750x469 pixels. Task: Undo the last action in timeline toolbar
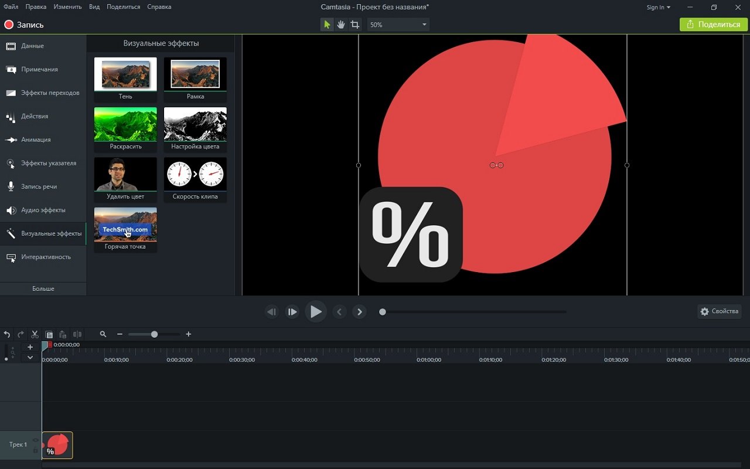(x=7, y=334)
